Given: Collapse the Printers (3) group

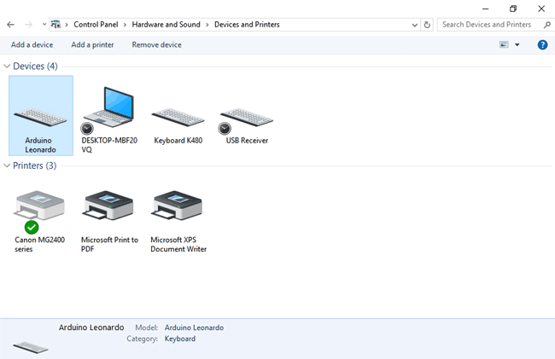Looking at the screenshot, I should coord(9,165).
